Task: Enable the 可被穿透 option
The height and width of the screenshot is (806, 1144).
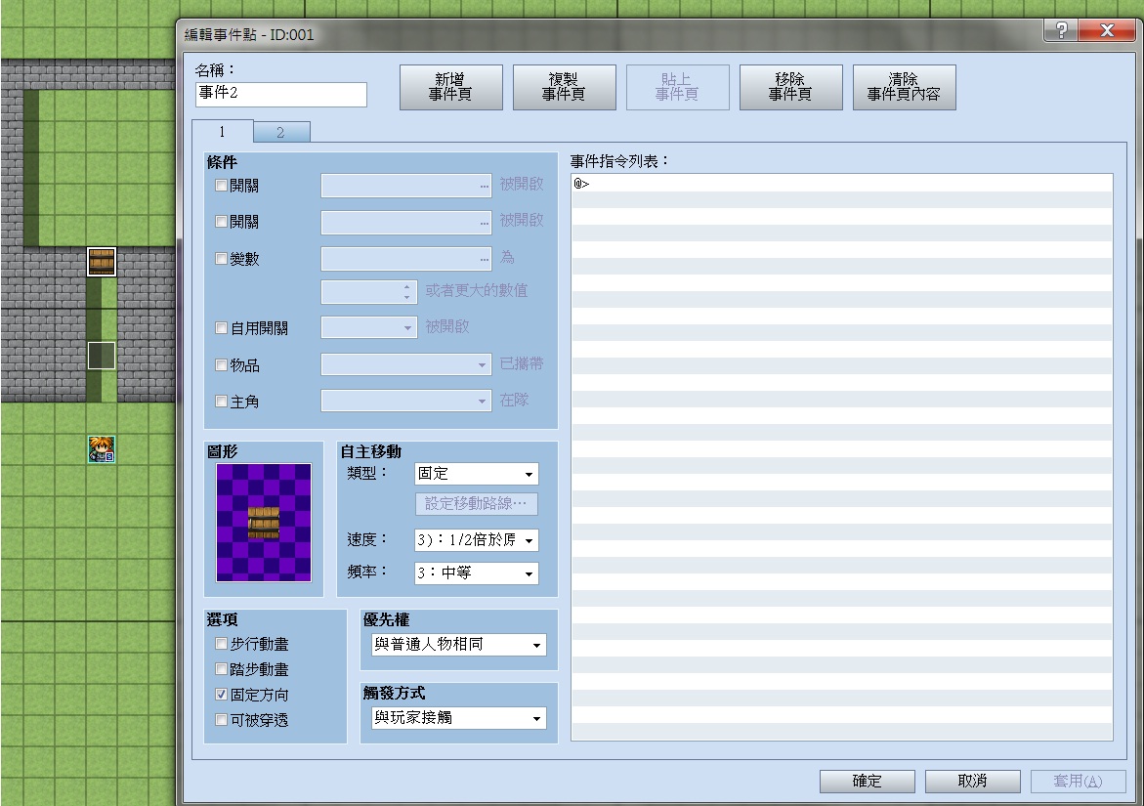Action: [221, 720]
